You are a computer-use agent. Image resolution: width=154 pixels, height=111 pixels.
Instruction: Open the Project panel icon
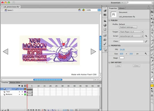105,50
